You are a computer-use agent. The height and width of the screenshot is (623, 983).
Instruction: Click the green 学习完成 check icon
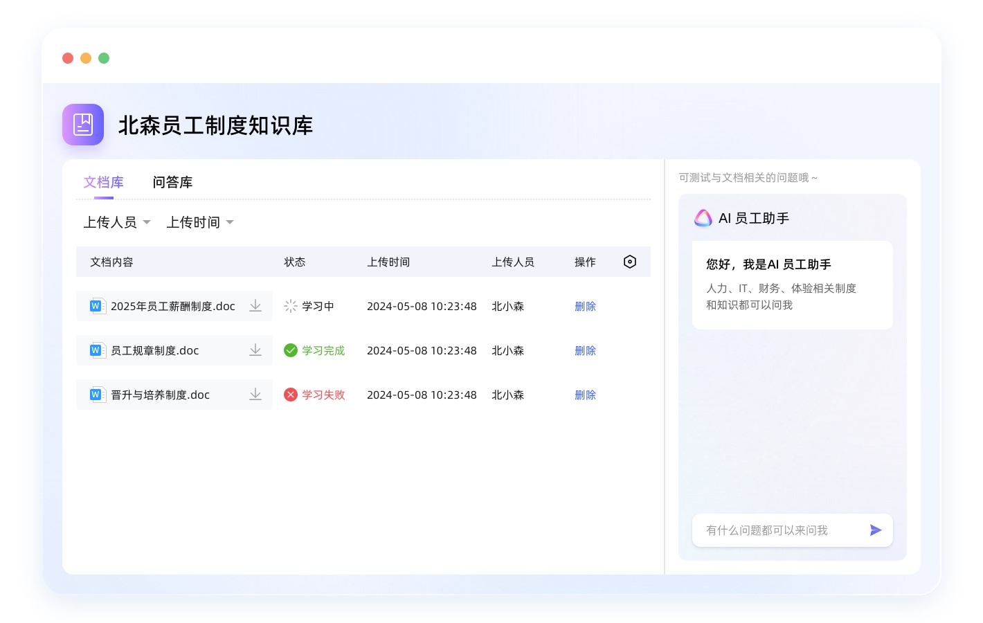(x=291, y=350)
